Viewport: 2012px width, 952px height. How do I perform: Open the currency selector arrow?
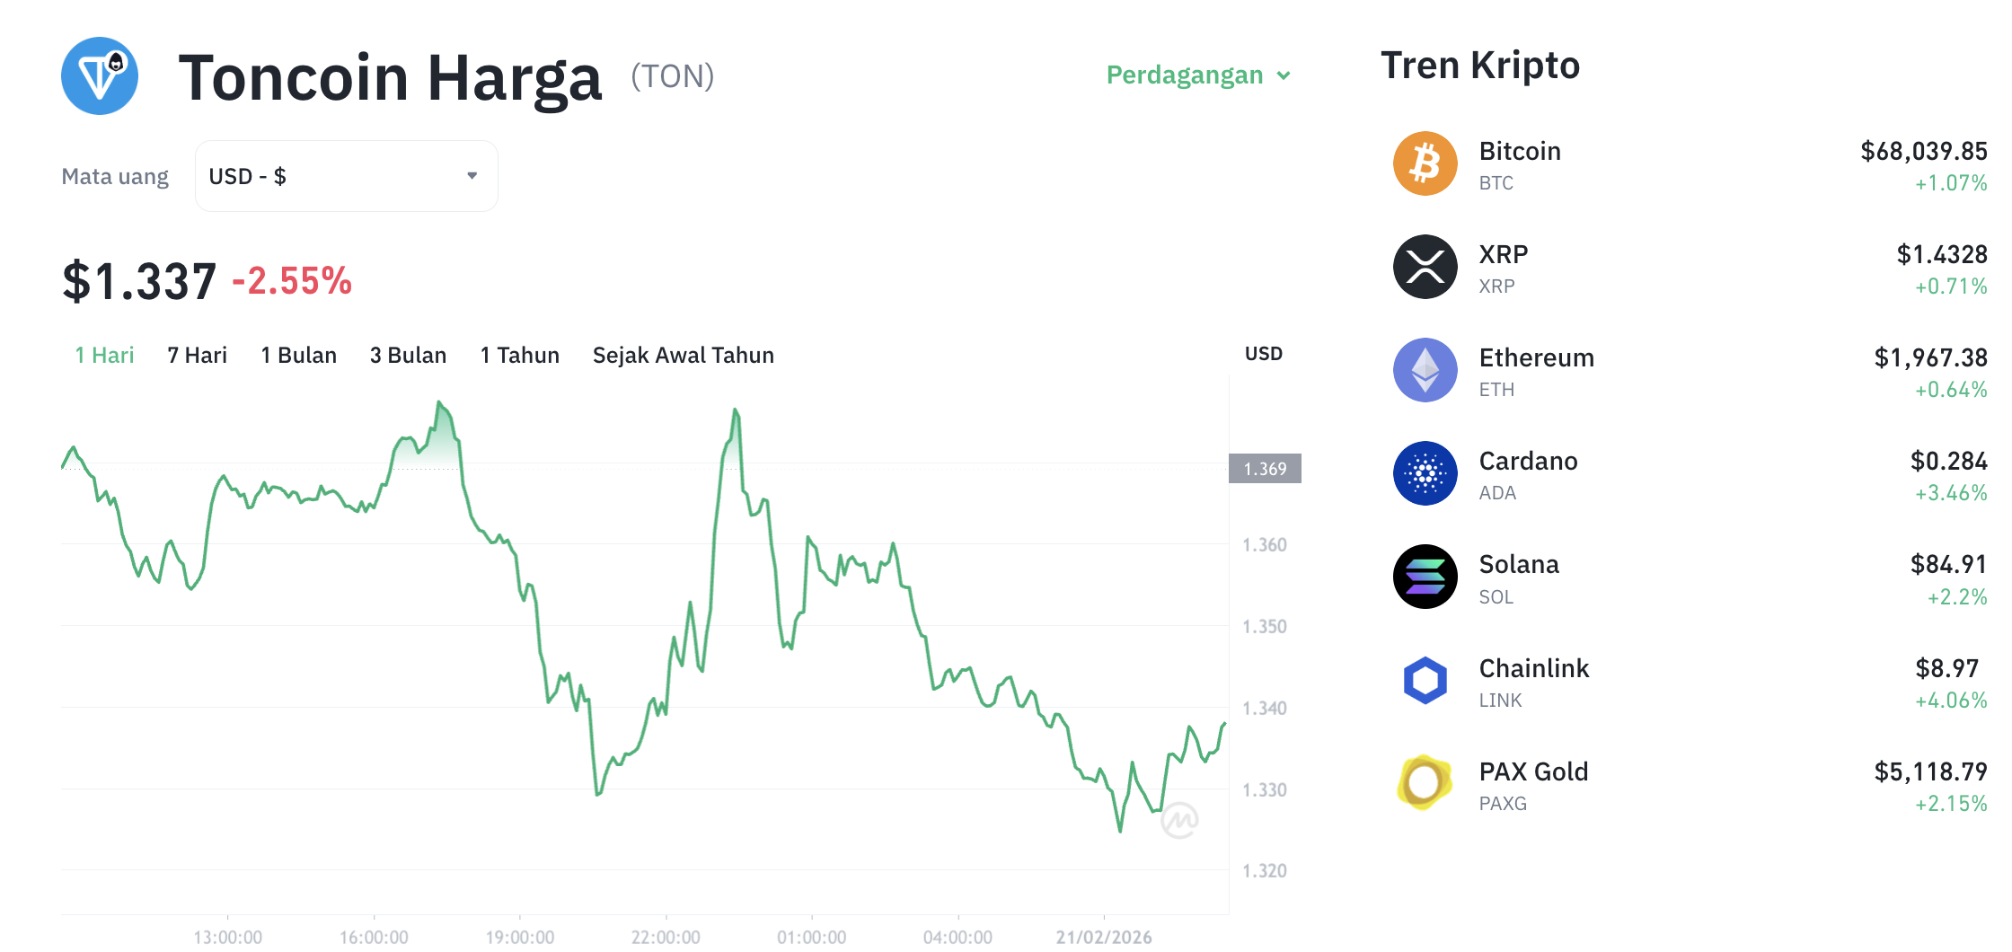coord(471,176)
